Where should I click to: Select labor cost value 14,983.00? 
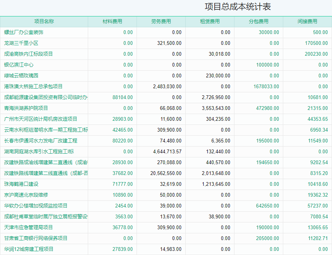click(171, 249)
